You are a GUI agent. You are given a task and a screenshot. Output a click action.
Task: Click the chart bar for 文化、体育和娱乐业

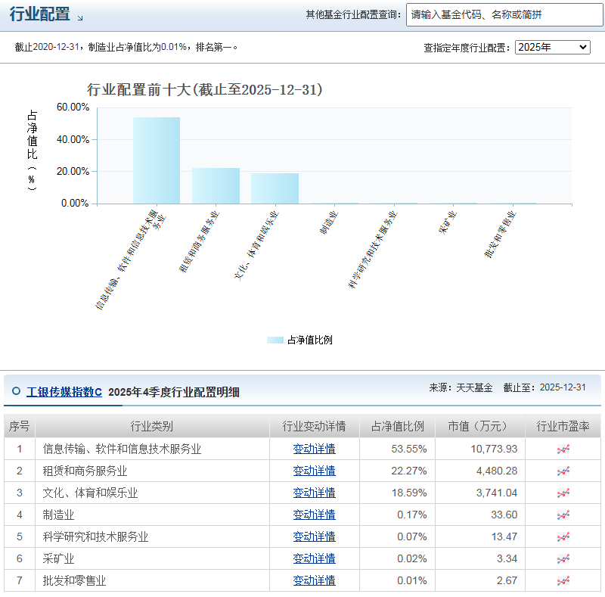coord(275,188)
